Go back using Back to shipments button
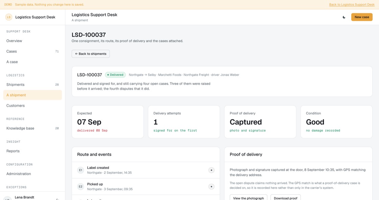This screenshot has height=200, width=379. pos(91,54)
